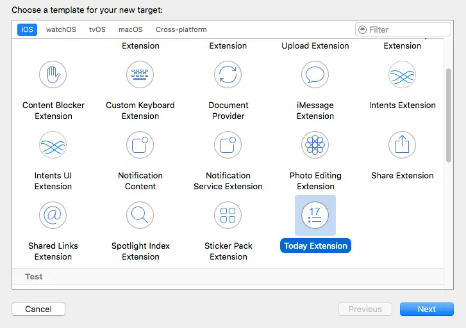Click the 'Photo Editing Extension' label text
This screenshot has width=466, height=328.
click(315, 180)
